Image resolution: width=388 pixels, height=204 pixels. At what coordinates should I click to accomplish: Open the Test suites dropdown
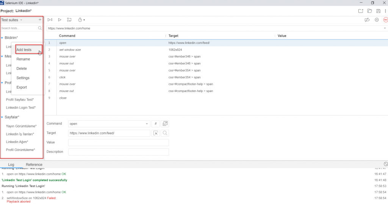pyautogui.click(x=12, y=20)
